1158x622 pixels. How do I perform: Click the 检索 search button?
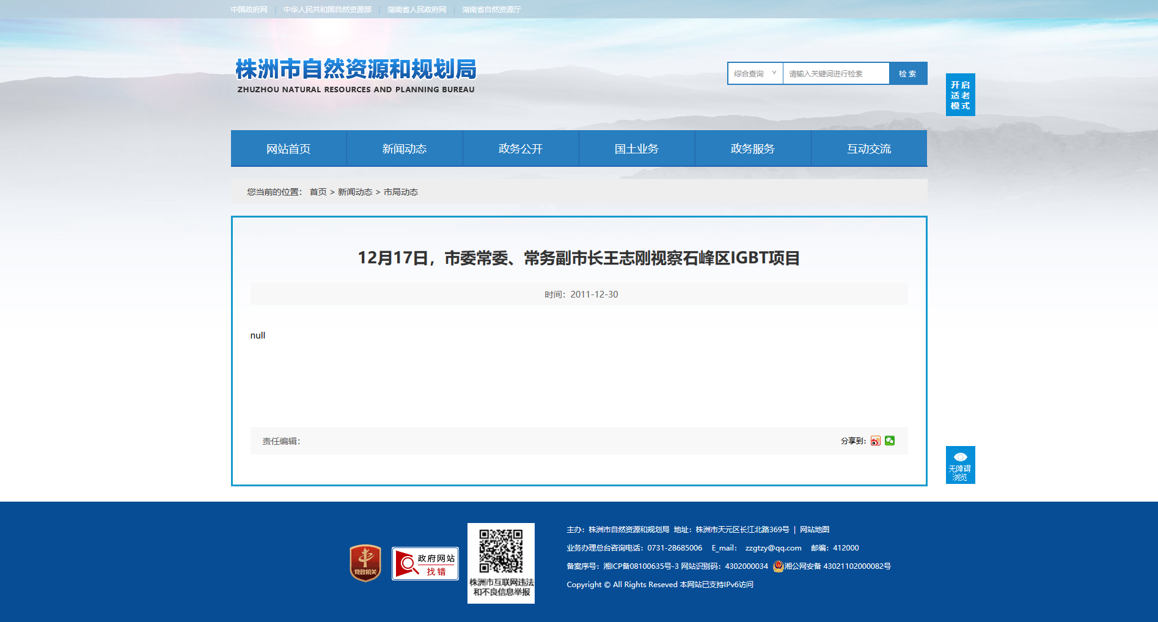click(x=908, y=73)
